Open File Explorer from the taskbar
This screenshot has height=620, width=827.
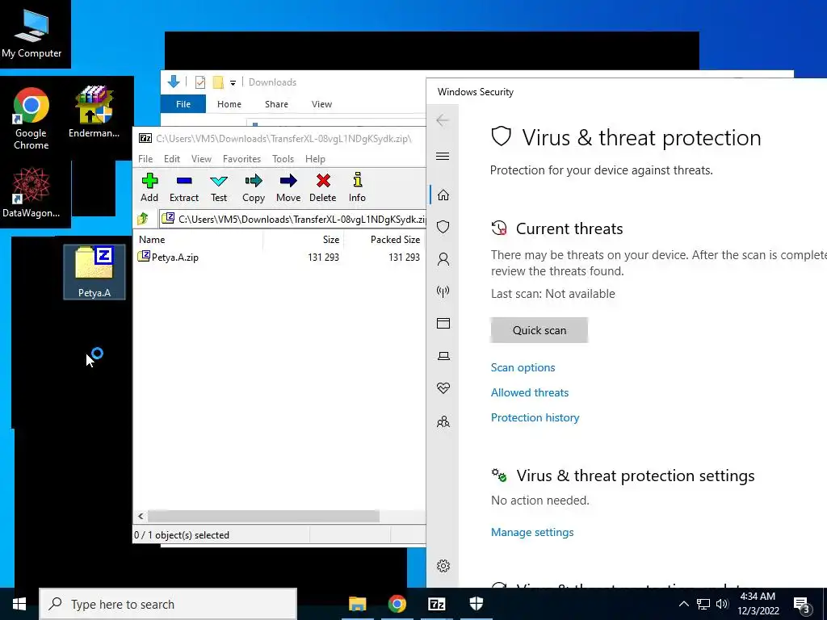pos(357,604)
